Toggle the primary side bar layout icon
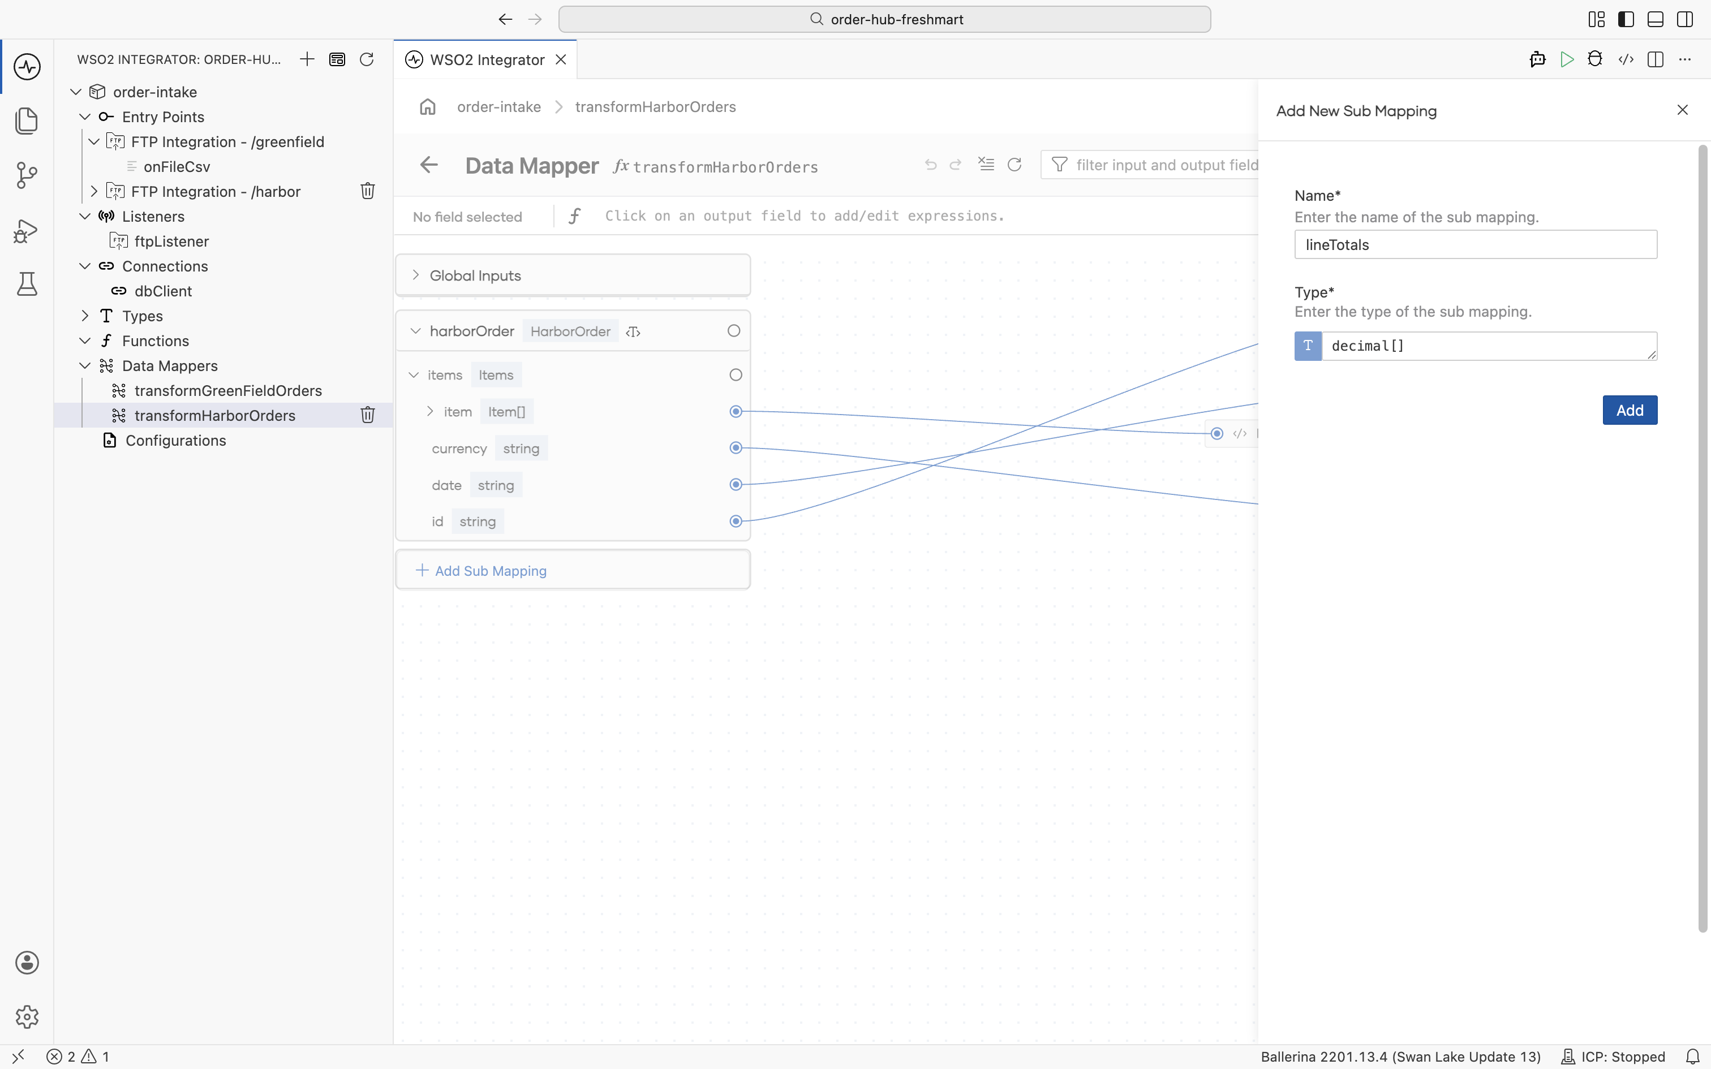 pos(1626,19)
